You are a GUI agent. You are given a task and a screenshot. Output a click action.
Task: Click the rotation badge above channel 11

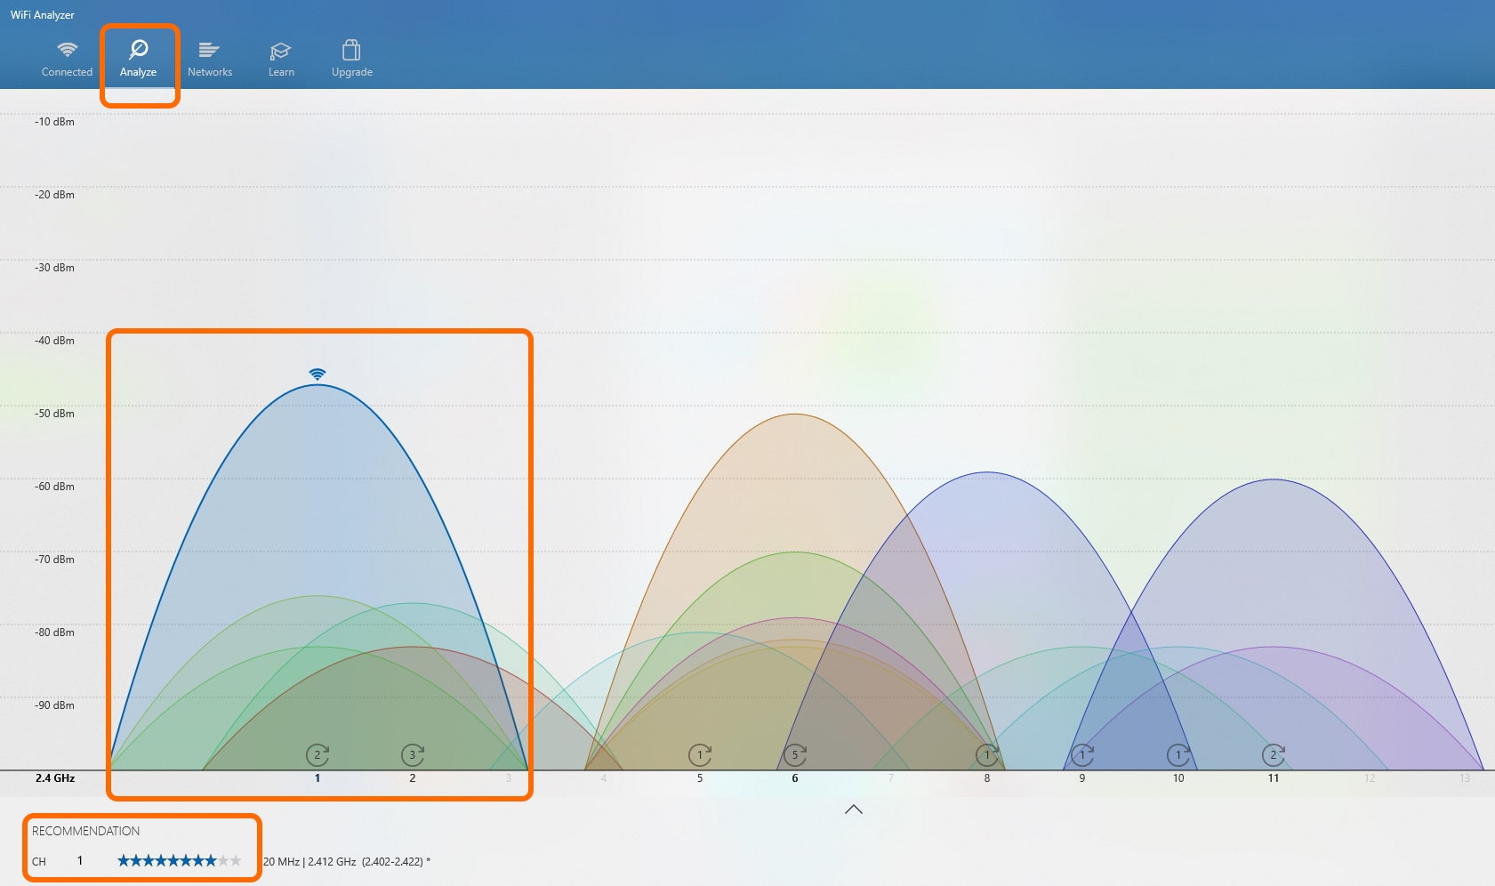point(1274,753)
